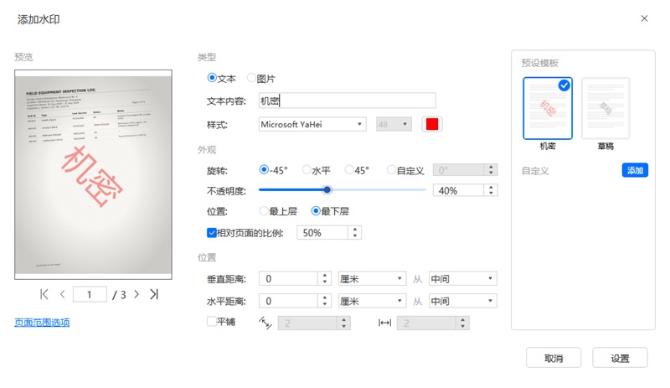Close the 添加水印 dialog
670x388 pixels.
pos(644,18)
